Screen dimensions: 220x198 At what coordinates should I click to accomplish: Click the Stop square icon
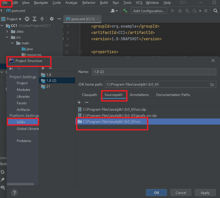[206, 11]
